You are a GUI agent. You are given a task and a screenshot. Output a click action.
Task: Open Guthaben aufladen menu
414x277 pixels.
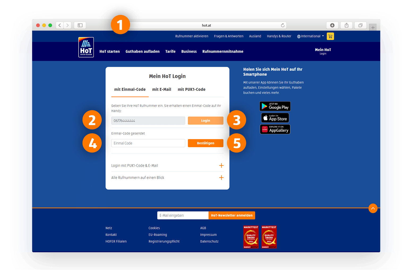(x=143, y=52)
